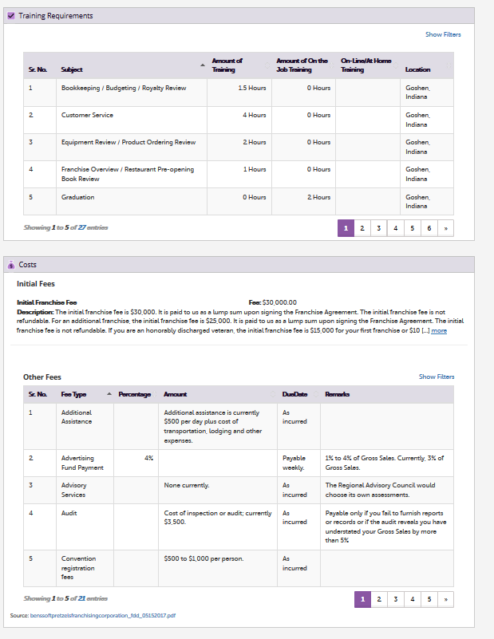Viewport: 494px width, 639px height.
Task: Sort by Amount of Training column arrows
Action: (267, 65)
